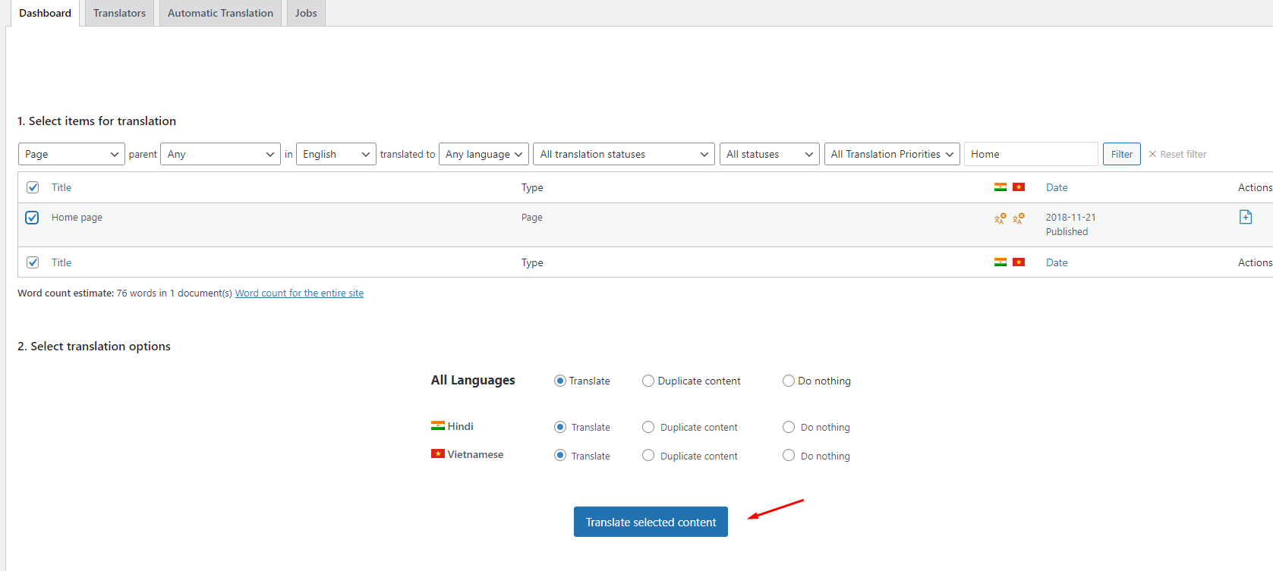Image resolution: width=1273 pixels, height=571 pixels.
Task: Click the 'Type' label in the table footer
Action: coord(532,262)
